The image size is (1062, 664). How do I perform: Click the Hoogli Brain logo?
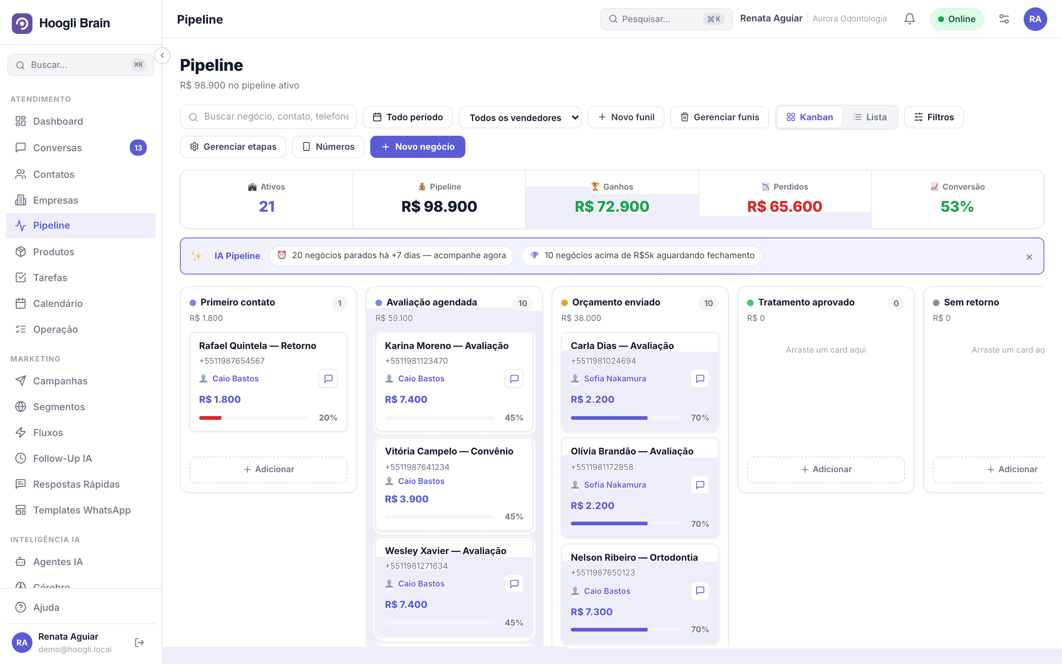pyautogui.click(x=22, y=23)
